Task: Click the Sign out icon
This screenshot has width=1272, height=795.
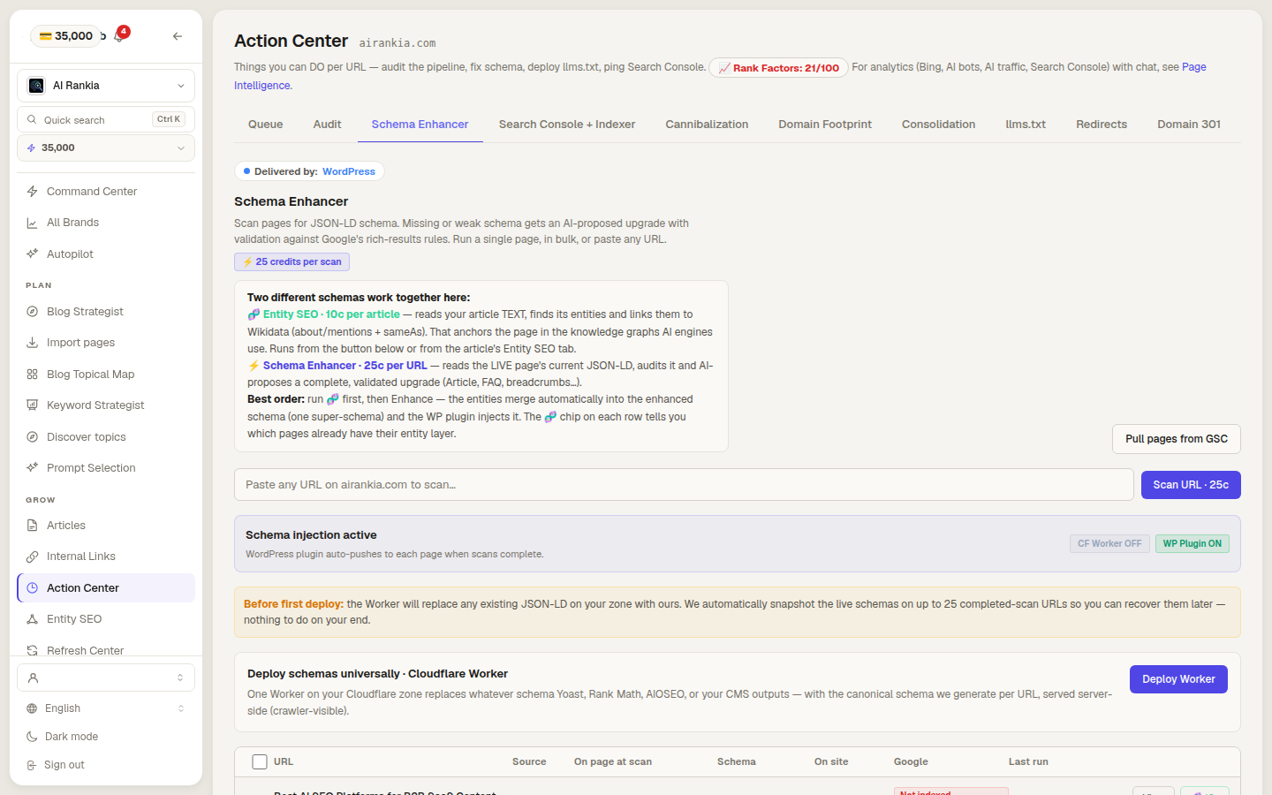Action: pos(32,765)
